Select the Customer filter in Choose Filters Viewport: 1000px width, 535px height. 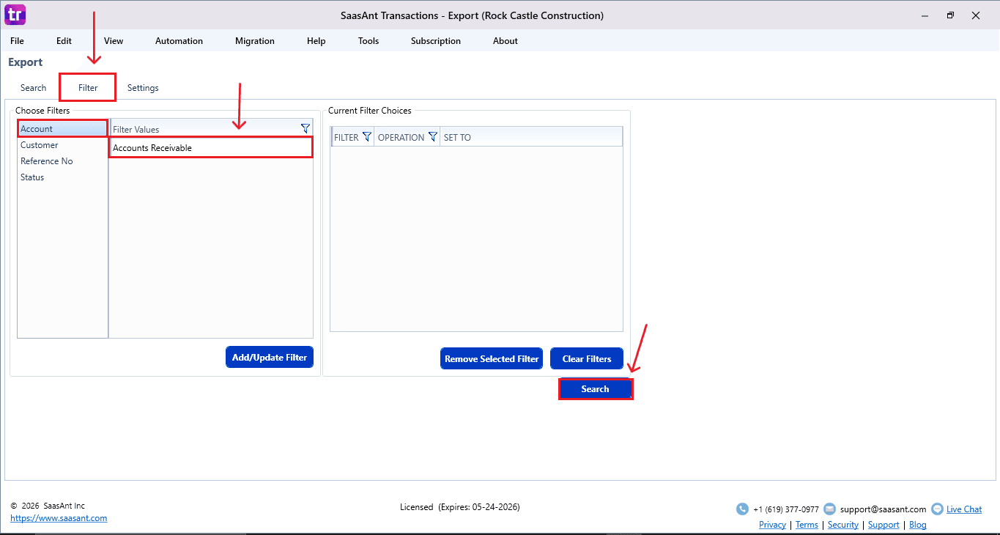(x=40, y=145)
